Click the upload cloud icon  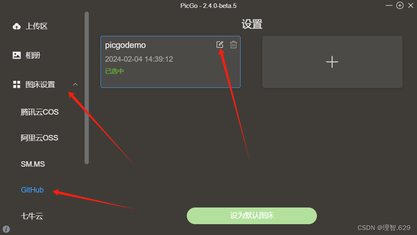point(17,26)
